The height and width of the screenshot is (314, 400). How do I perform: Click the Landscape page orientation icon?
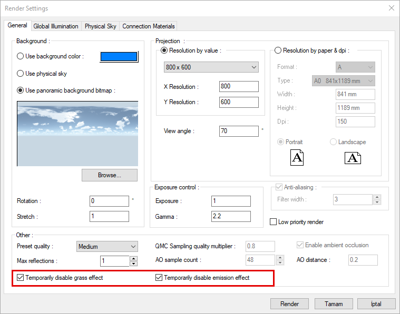point(353,158)
